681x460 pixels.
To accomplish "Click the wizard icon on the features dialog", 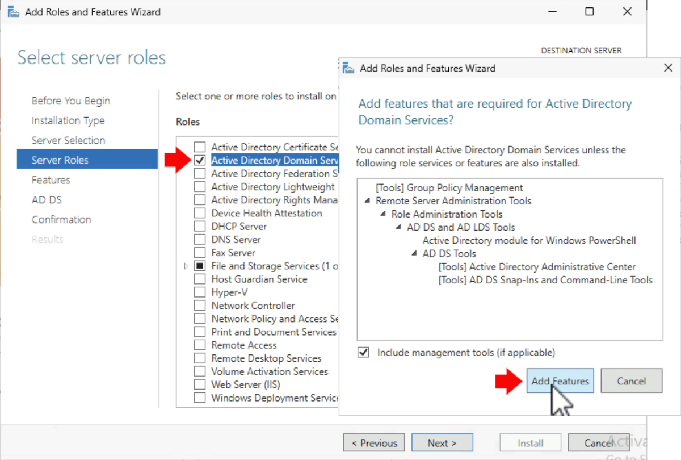I will 348,68.
